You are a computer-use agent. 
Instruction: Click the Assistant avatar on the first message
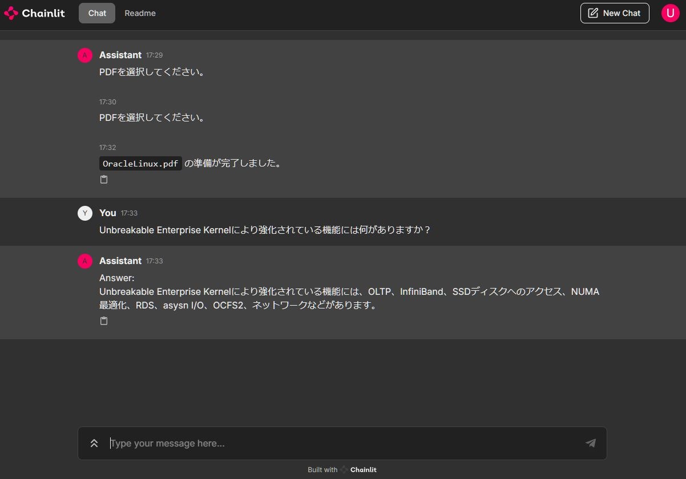coord(84,55)
